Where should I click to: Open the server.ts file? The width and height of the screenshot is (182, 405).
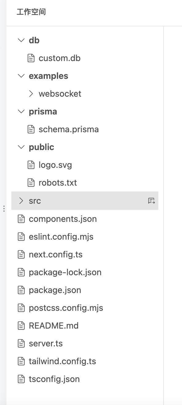tap(46, 343)
